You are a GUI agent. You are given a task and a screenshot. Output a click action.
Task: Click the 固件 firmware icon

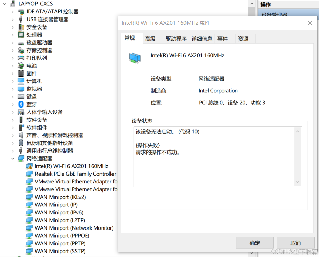click(21, 73)
